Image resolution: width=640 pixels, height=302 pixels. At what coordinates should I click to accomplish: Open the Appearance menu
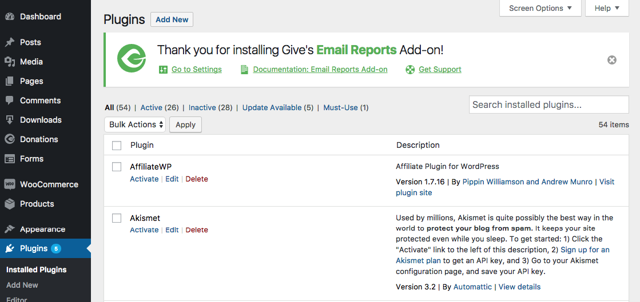point(42,229)
